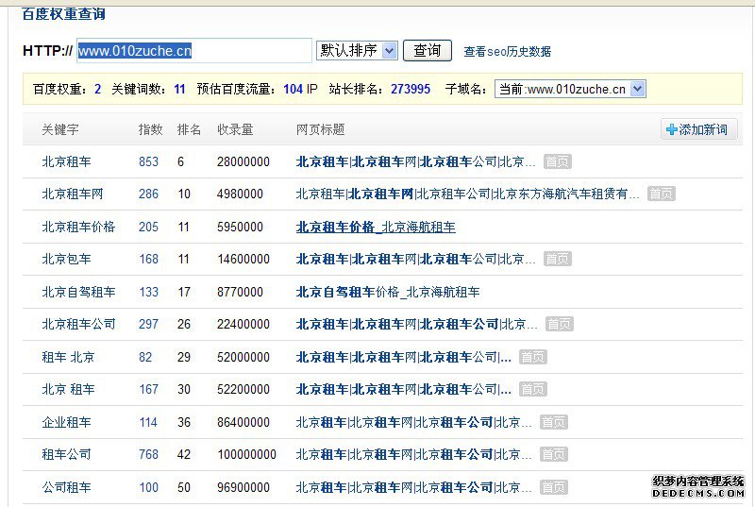The height and width of the screenshot is (507, 755).
Task: Open keyword link 北京包车
Action: pos(66,259)
